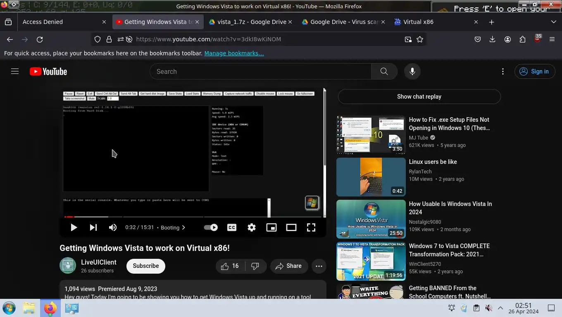The width and height of the screenshot is (562, 317).
Task: Open How Usable Is Windows Vista thumbnail
Action: [x=371, y=219]
